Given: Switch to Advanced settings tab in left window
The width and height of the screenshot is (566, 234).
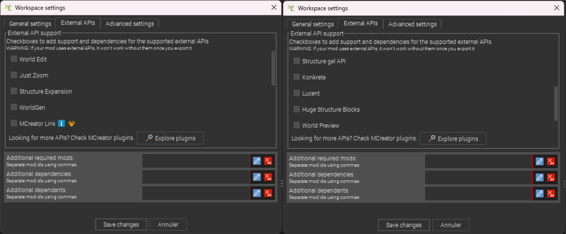Looking at the screenshot, I should click(x=129, y=24).
